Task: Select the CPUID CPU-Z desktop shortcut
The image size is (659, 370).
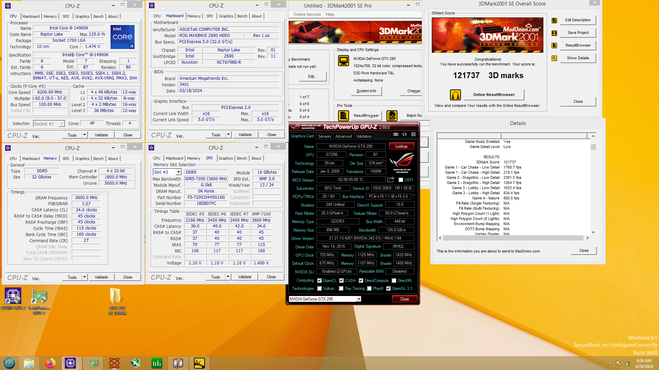Action: tap(13, 299)
